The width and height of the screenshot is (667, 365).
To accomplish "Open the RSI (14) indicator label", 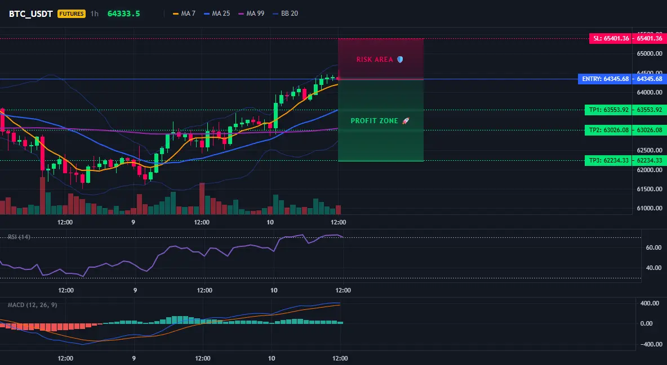I will coord(19,237).
